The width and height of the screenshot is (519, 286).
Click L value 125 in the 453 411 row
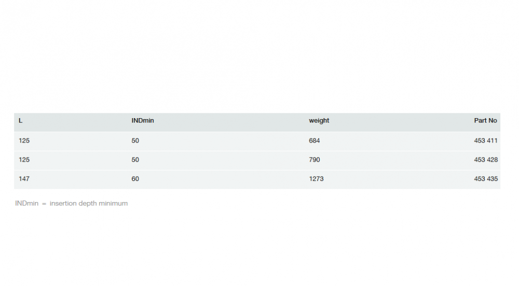(24, 140)
